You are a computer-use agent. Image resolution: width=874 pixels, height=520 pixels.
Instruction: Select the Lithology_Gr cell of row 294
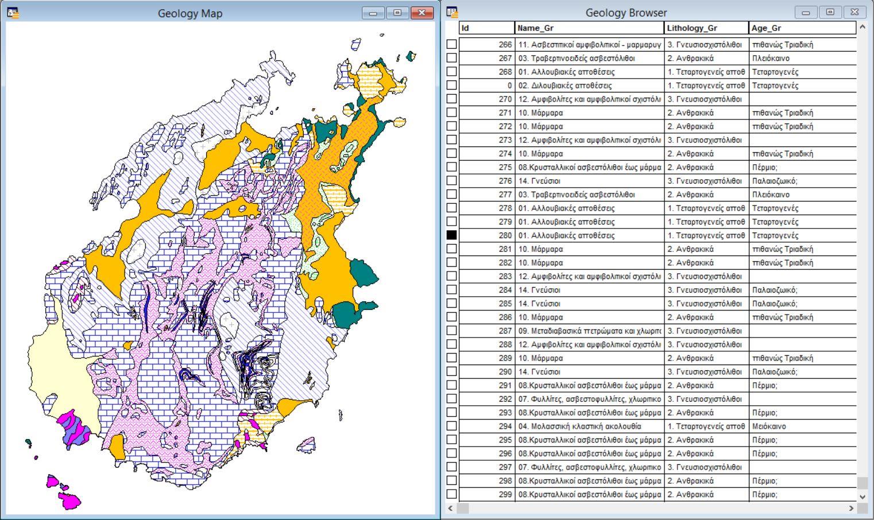tap(706, 426)
